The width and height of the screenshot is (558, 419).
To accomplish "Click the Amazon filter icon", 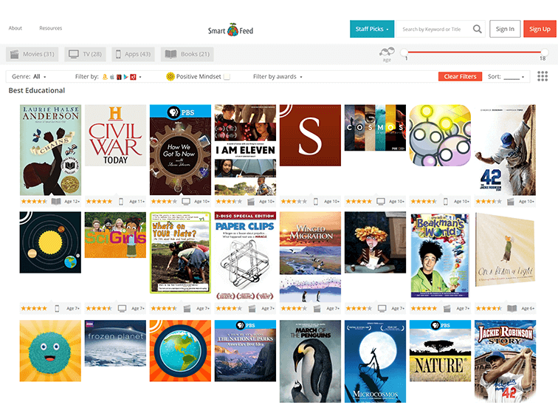I will click(x=105, y=77).
